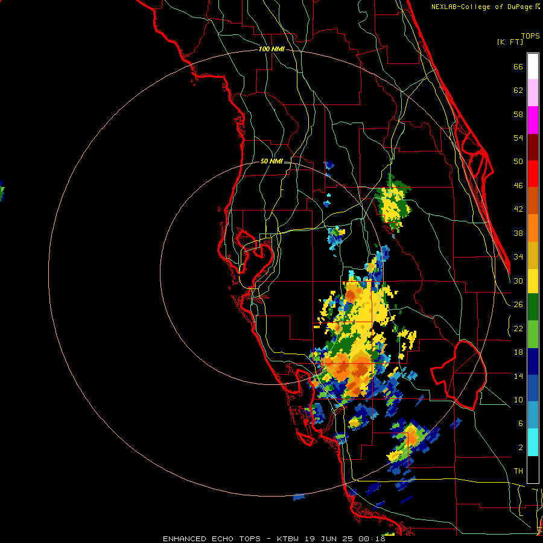
Task: Click the 50 NMI range ring label
Action: 271,161
